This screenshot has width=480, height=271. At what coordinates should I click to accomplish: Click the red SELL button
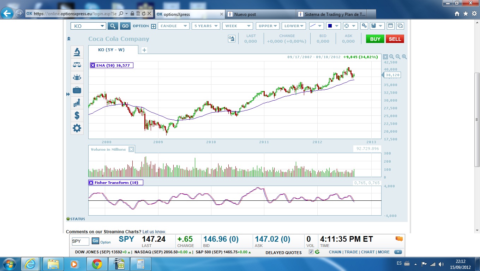[395, 39]
